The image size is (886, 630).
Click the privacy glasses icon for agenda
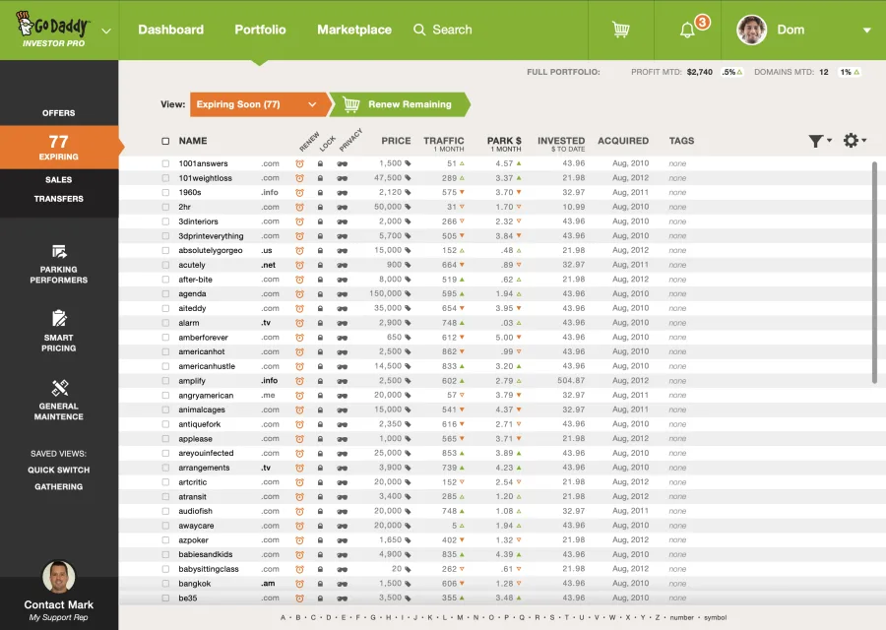[x=342, y=294]
